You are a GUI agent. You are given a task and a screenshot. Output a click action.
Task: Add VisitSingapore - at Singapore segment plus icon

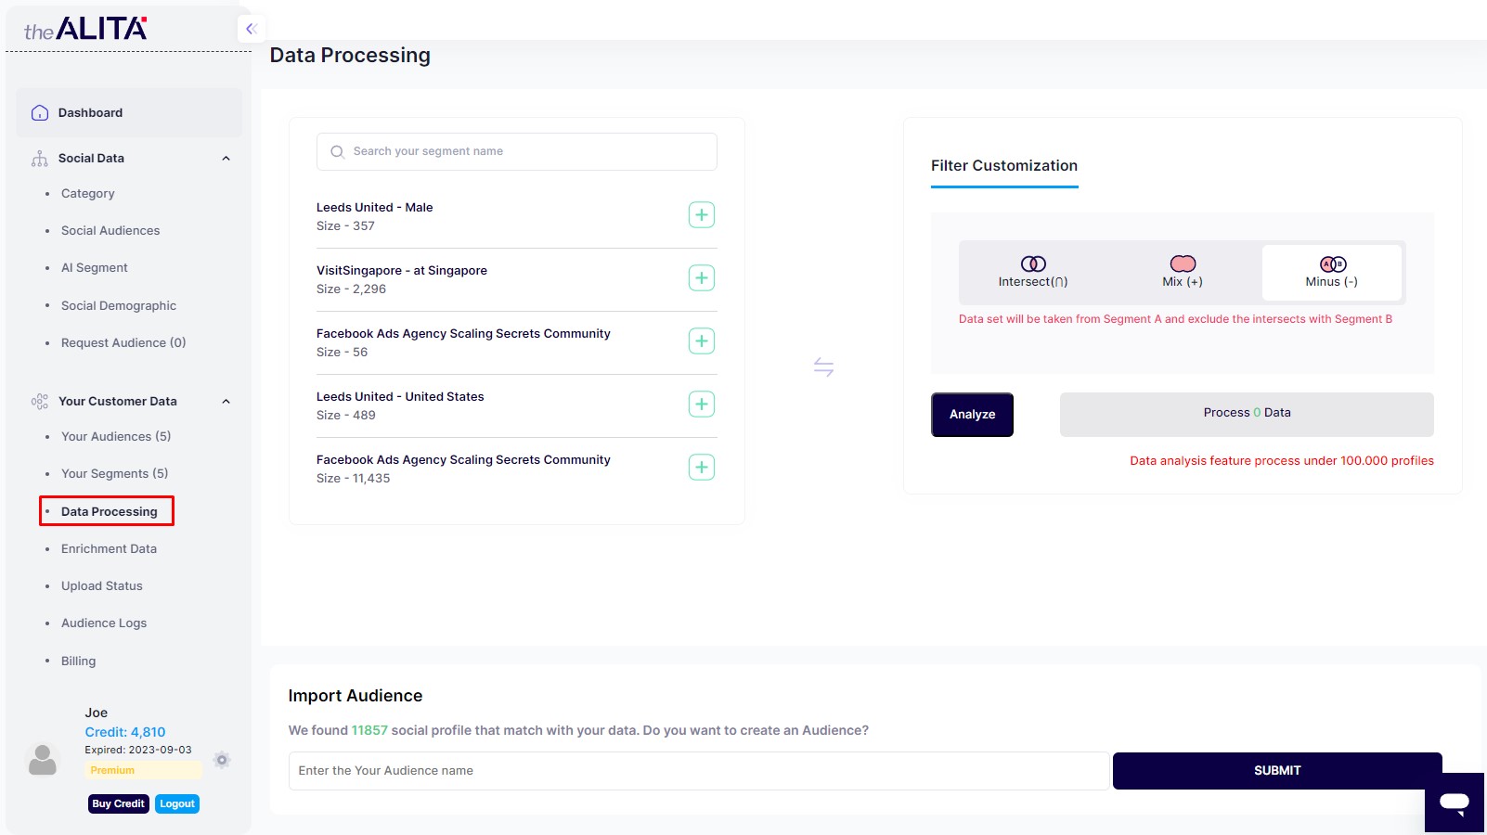702,278
